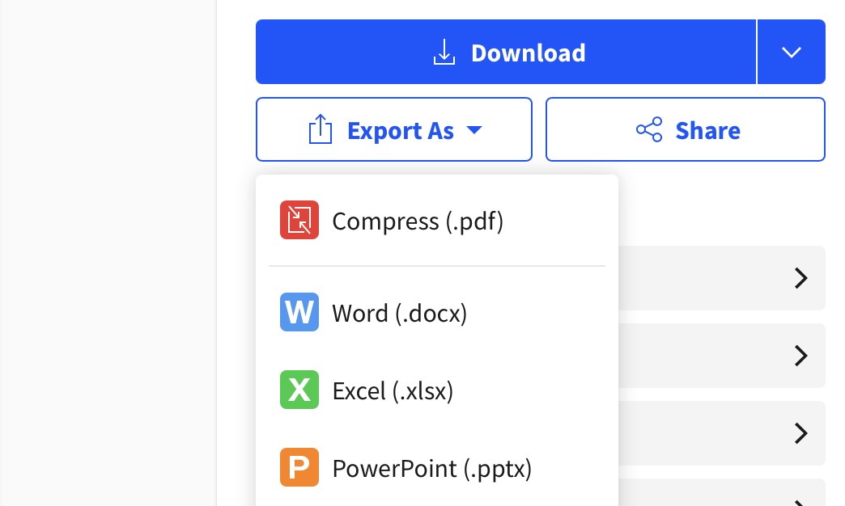The width and height of the screenshot is (845, 506).
Task: Click the Share nodes icon
Action: point(649,130)
